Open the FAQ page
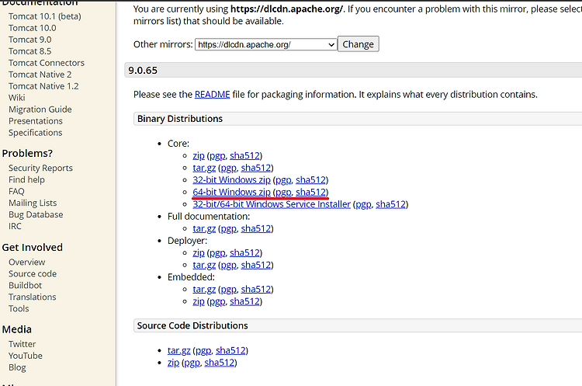This screenshot has width=582, height=386. tap(16, 191)
